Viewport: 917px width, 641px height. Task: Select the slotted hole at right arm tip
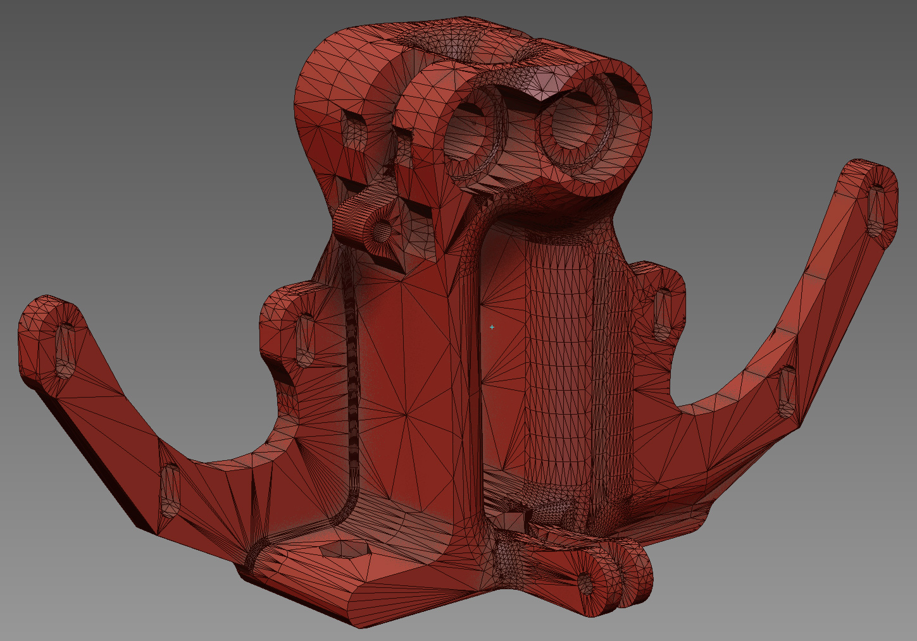(x=876, y=211)
